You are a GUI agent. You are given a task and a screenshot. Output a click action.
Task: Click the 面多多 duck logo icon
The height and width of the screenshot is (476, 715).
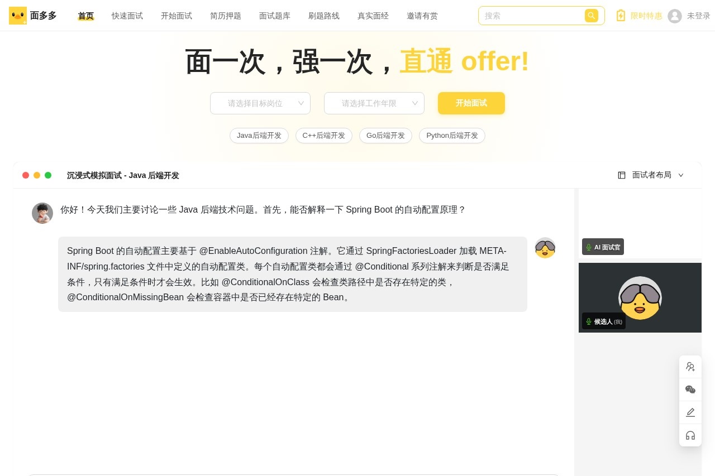click(17, 16)
